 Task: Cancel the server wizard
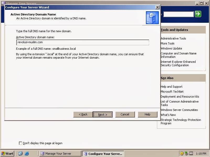[x=125, y=114]
